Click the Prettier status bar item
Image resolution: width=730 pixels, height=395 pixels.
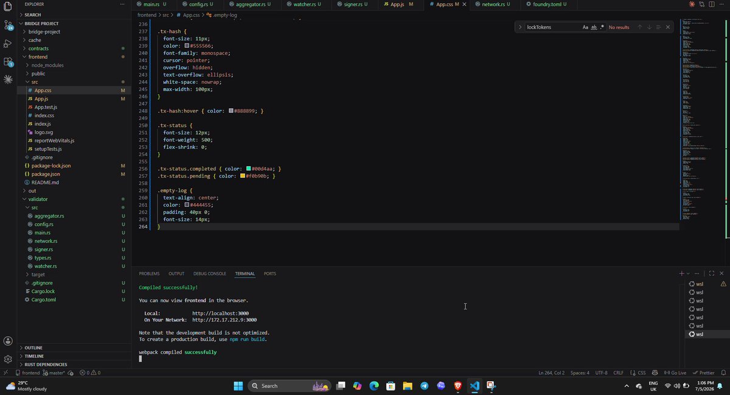(704, 373)
